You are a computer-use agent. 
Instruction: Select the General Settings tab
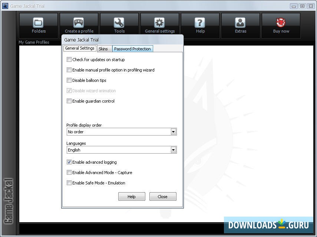point(80,48)
